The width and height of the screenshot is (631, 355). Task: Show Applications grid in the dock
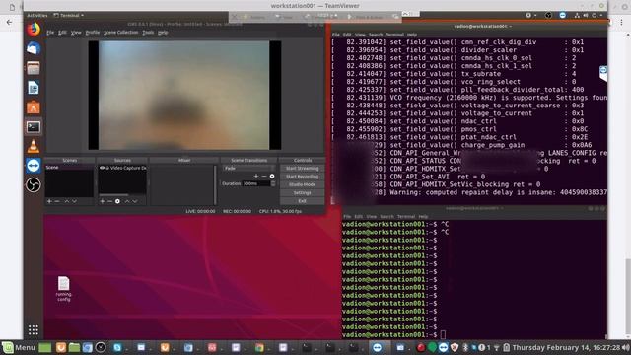click(34, 330)
